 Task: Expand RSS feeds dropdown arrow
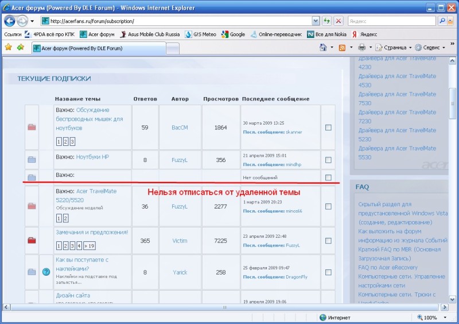(351, 48)
